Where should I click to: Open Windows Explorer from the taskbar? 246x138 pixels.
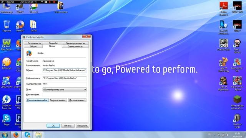click(38, 135)
